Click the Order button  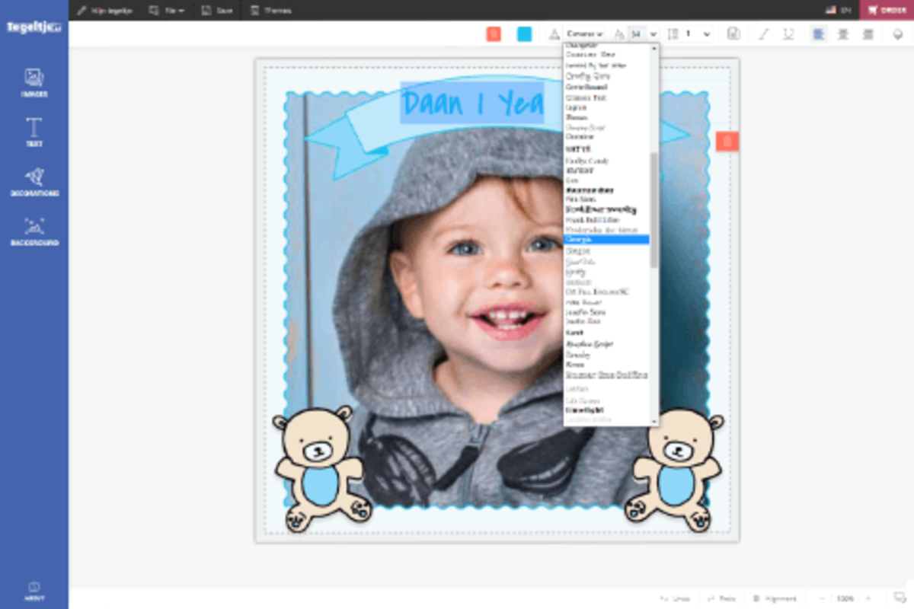click(x=887, y=10)
